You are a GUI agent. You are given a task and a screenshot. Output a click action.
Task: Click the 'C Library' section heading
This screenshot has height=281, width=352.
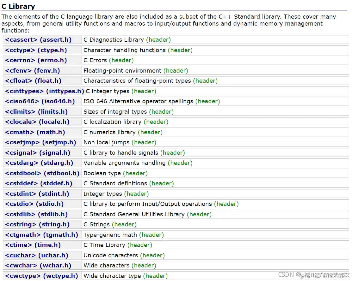tap(18, 6)
